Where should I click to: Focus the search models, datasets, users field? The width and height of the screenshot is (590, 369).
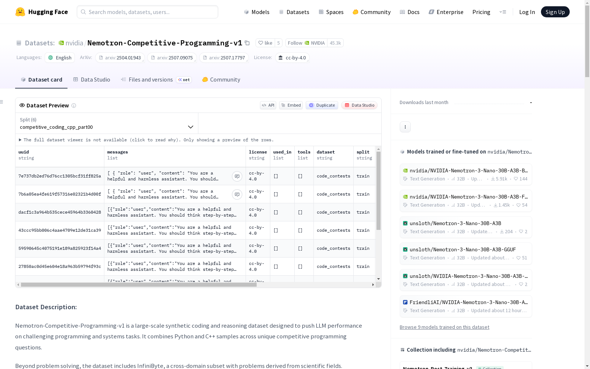click(x=147, y=12)
